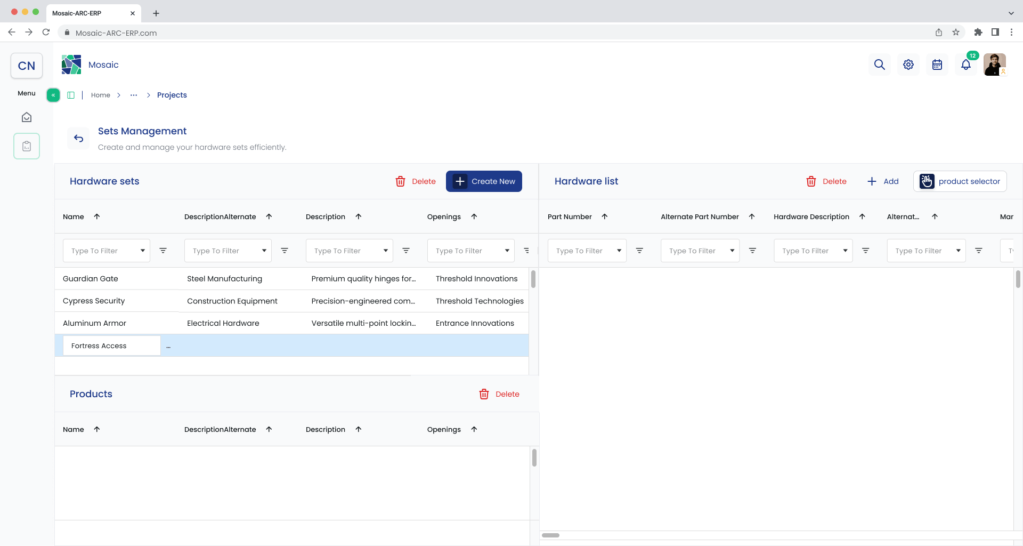
Task: Sort by Alternate Part Number arrow
Action: point(752,216)
